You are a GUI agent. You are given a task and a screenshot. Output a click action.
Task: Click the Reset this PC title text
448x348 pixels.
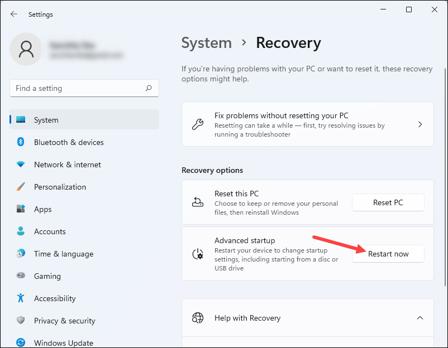[237, 194]
